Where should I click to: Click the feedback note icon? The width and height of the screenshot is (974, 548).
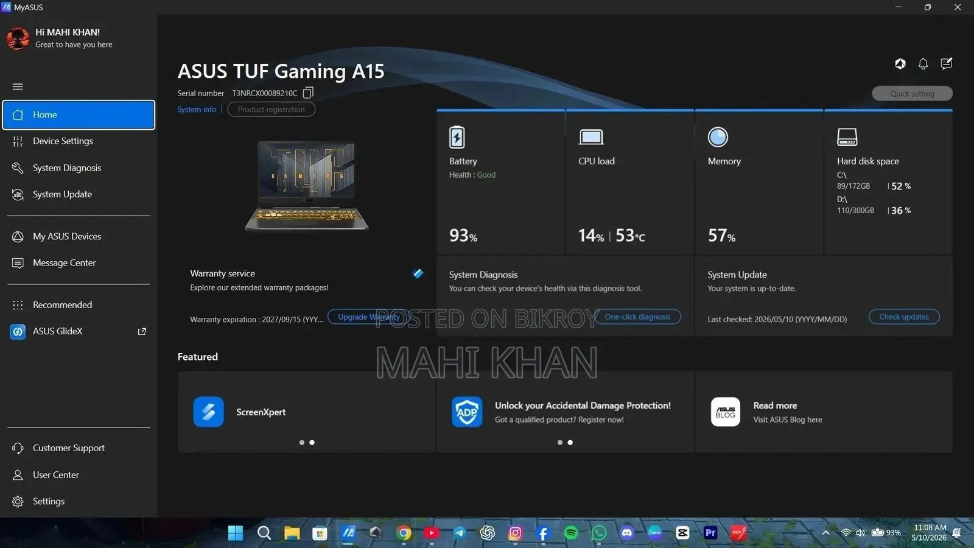point(946,64)
